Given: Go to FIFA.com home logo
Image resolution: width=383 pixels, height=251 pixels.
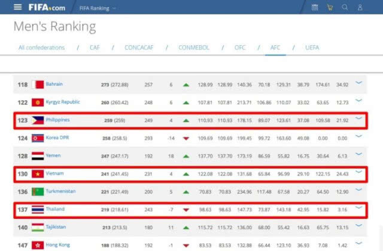Looking at the screenshot, I should [x=47, y=8].
